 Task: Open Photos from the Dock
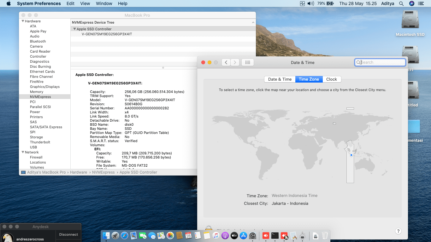pos(170,235)
